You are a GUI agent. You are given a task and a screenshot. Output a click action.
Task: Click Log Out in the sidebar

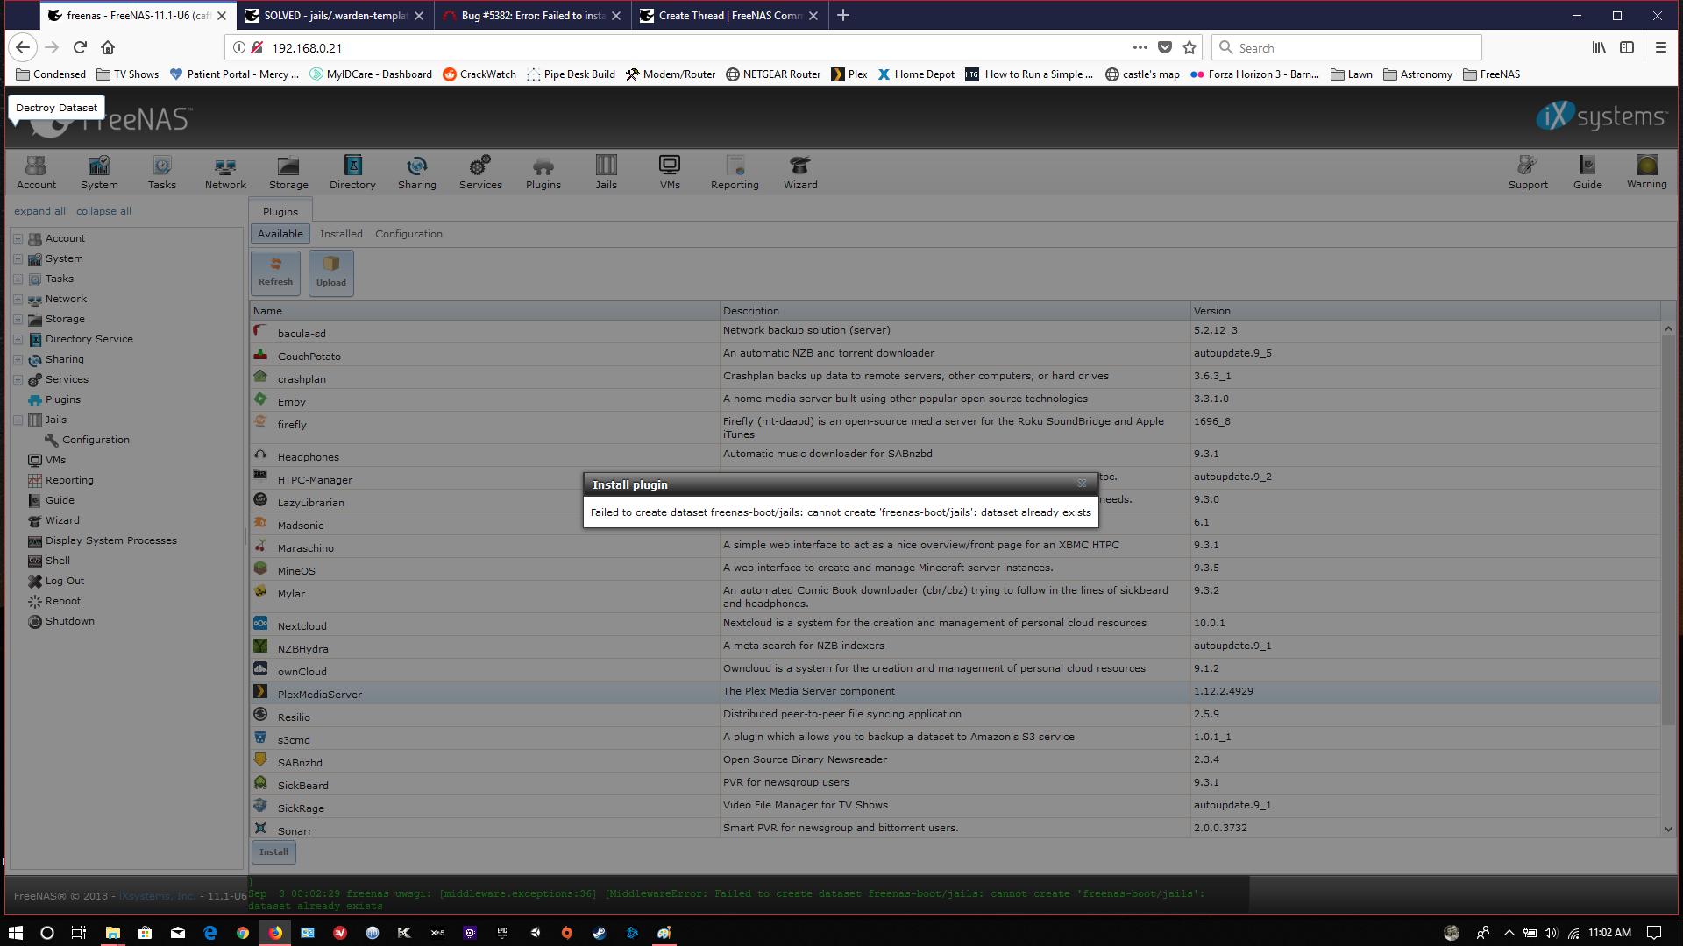[65, 581]
